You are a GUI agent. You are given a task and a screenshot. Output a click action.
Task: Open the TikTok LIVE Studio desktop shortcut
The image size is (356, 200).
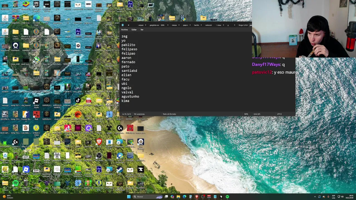(x=68, y=129)
